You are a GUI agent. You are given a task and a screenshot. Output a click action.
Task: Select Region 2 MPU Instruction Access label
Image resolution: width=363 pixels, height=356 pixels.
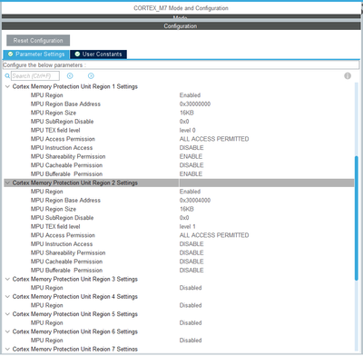62,244
